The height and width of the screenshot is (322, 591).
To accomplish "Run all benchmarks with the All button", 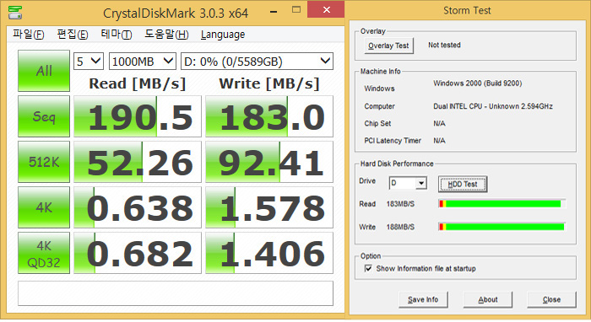I will coord(44,71).
